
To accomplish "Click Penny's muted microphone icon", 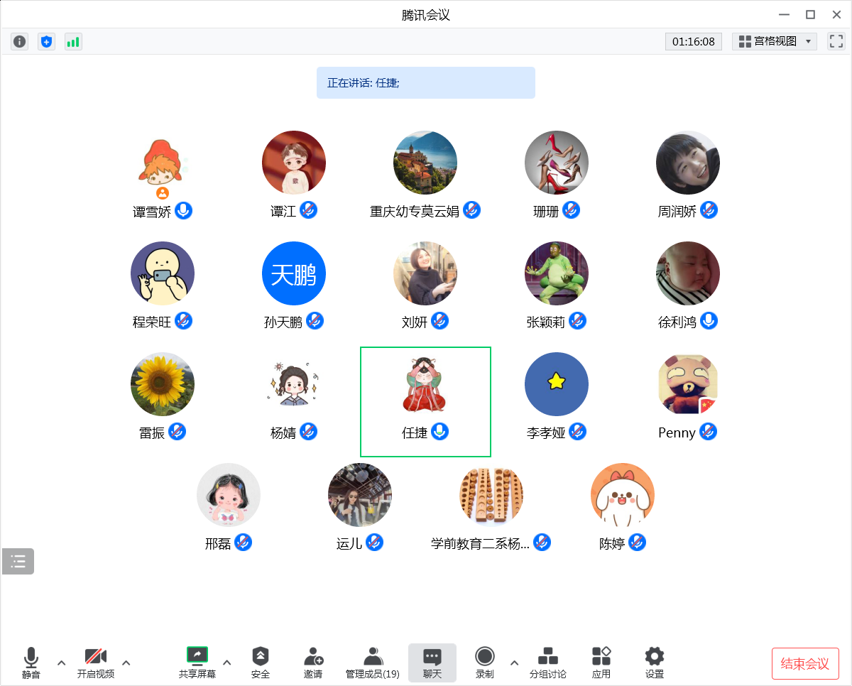I will coord(709,432).
